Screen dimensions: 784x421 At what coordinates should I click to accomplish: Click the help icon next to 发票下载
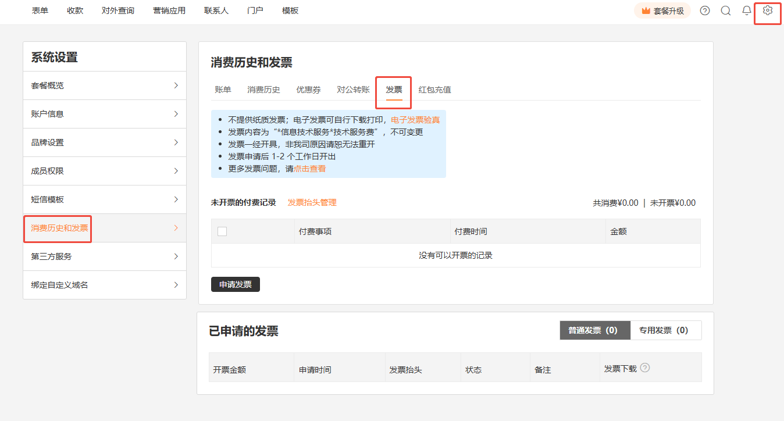pos(644,368)
